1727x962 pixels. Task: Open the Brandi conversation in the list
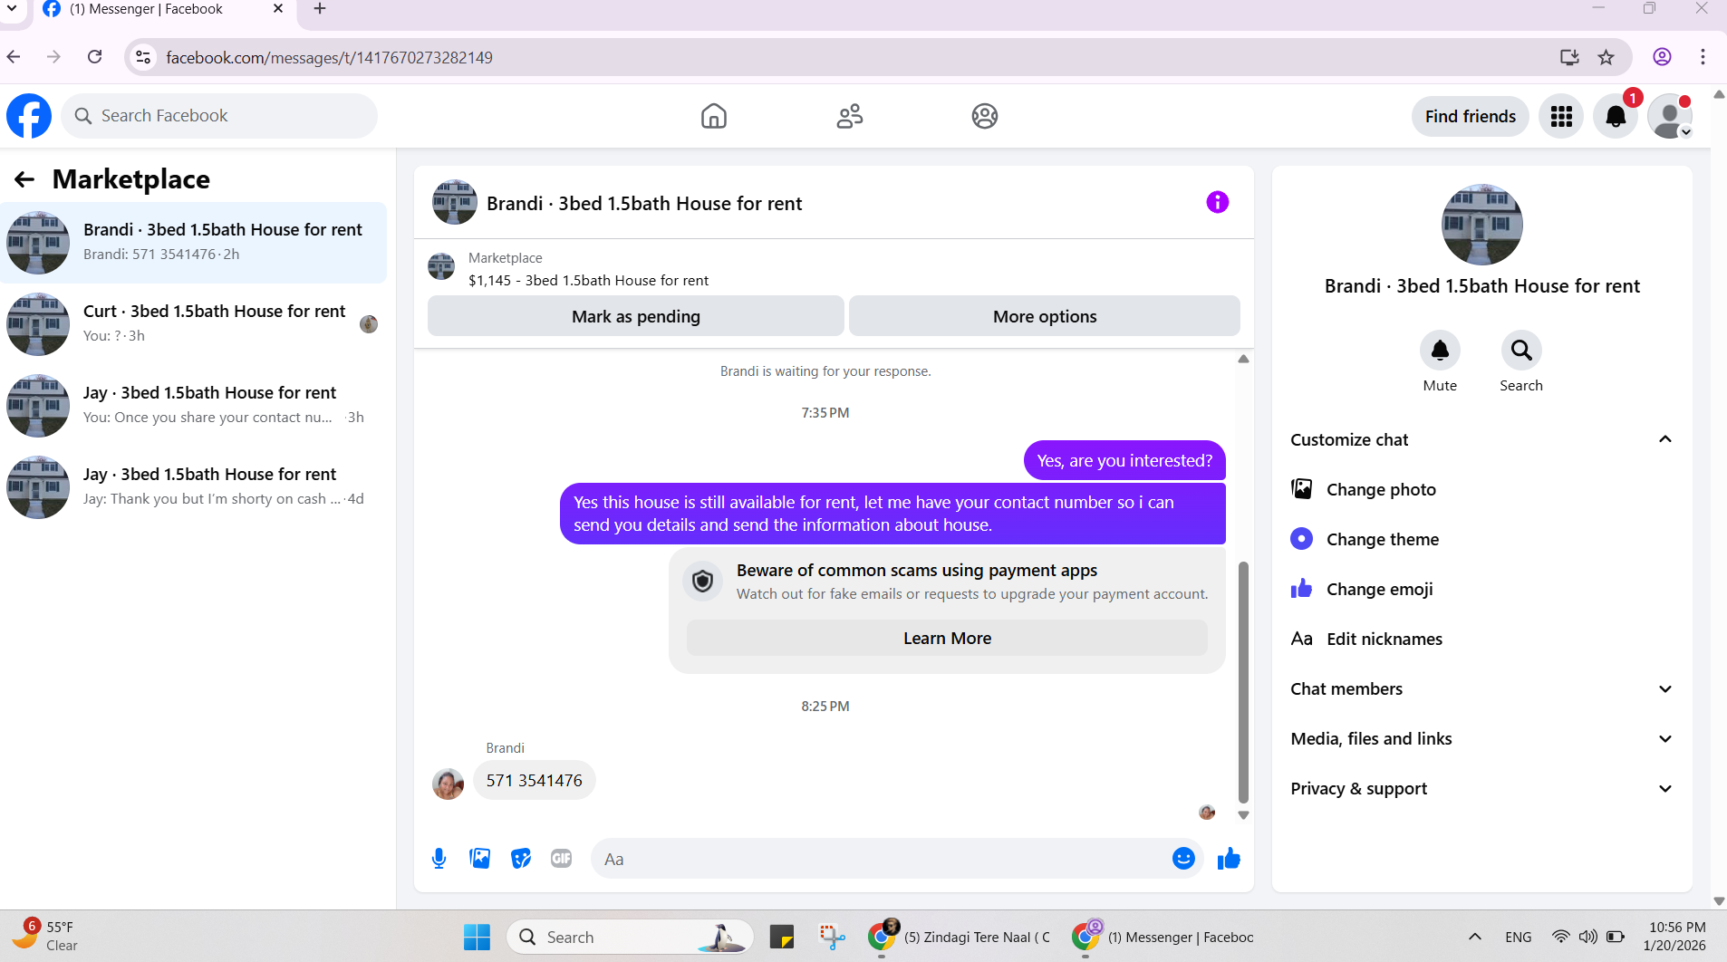194,243
